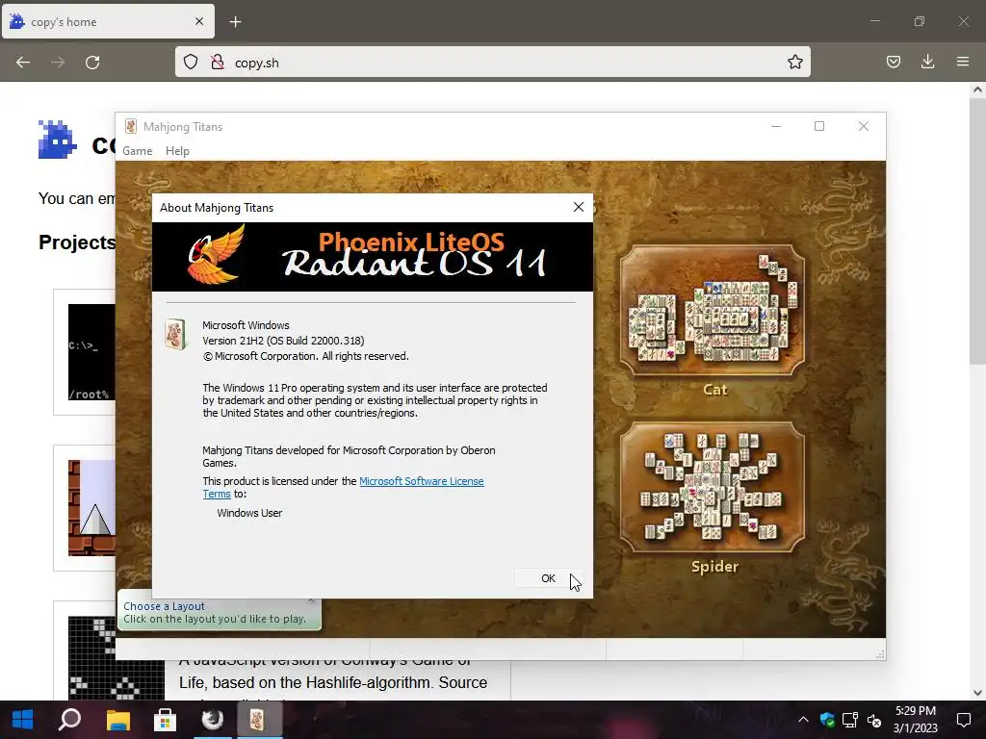
Task: Reload the copy.sh page
Action: [92, 63]
